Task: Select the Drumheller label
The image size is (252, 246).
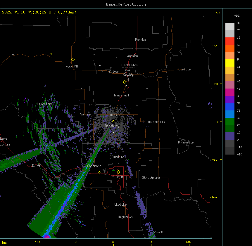Action: click(x=187, y=142)
